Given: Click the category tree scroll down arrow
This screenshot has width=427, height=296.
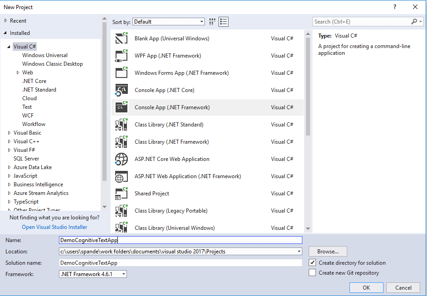Looking at the screenshot, I should click(x=104, y=207).
